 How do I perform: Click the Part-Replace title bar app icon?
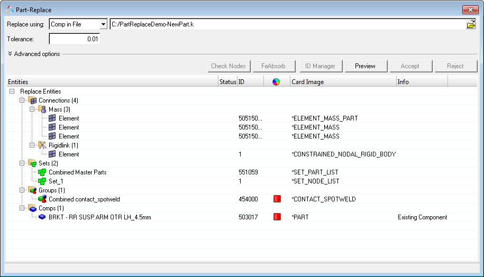click(x=10, y=10)
